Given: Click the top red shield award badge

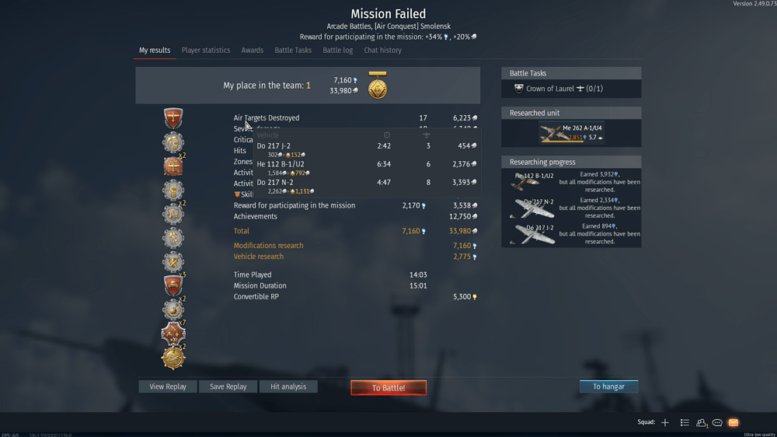Looking at the screenshot, I should click(173, 118).
